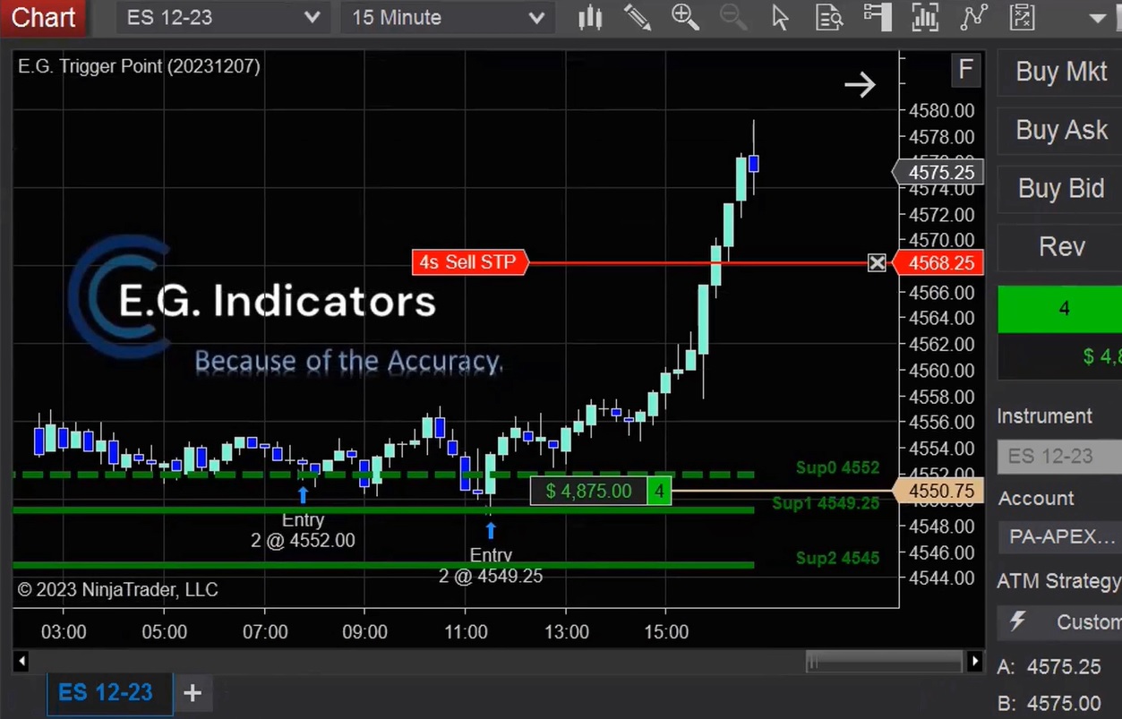Viewport: 1122px width, 719px height.
Task: Open the red Chart menu
Action: (x=43, y=17)
